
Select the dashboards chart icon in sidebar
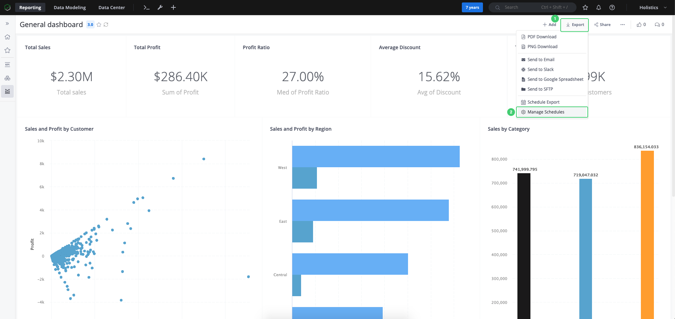click(7, 91)
